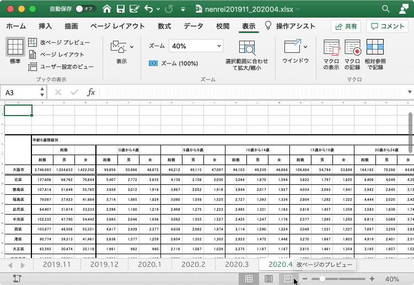Image resolution: width=414 pixels, height=285 pixels.
Task: Open the customize quick access toolbar dropdown
Action: coord(182,9)
